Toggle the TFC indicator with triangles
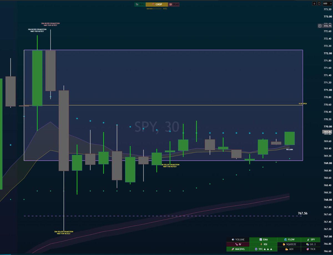The width and height of the screenshot is (333, 255). (x=264, y=249)
